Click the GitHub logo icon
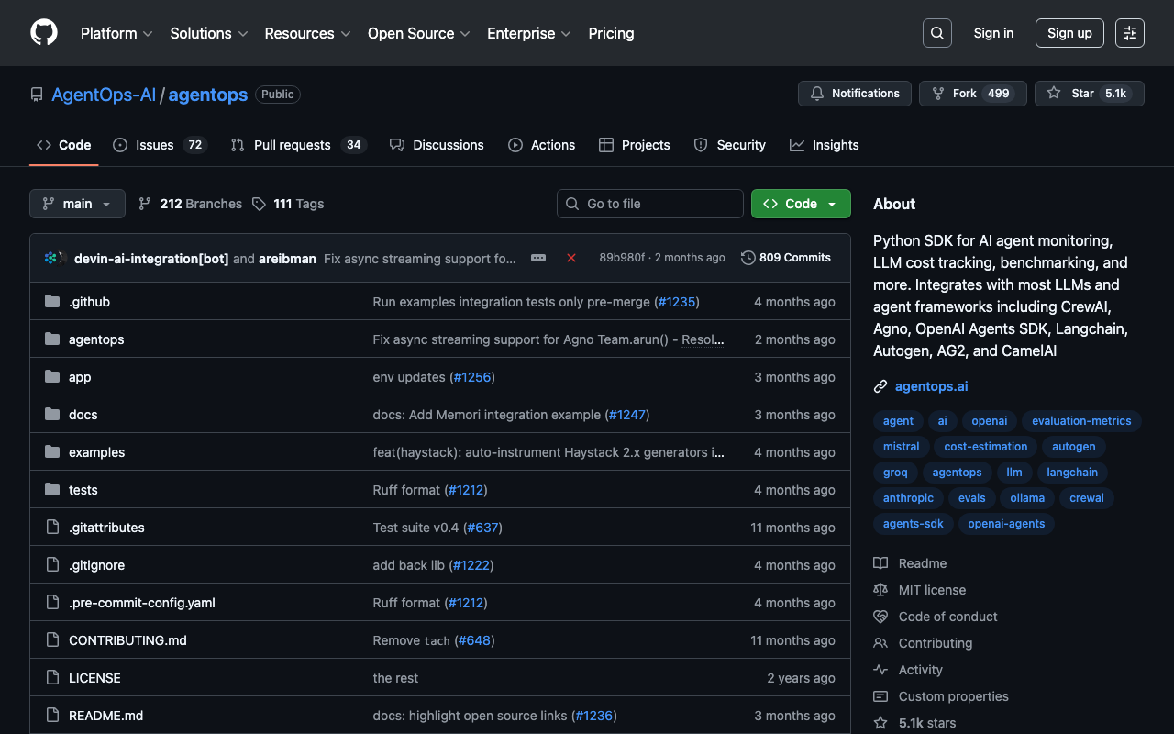 click(x=44, y=33)
